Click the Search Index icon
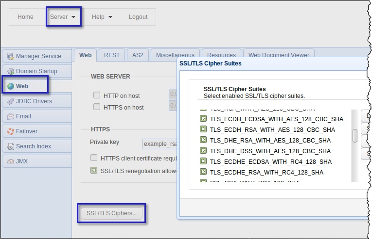The width and height of the screenshot is (372, 239). coord(10,146)
